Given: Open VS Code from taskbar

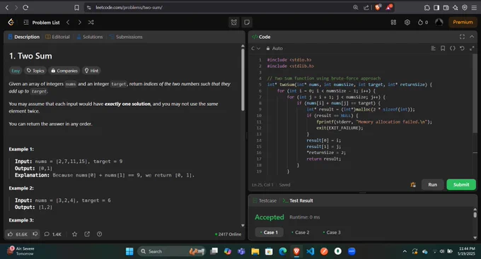Looking at the screenshot, I should pos(310,251).
